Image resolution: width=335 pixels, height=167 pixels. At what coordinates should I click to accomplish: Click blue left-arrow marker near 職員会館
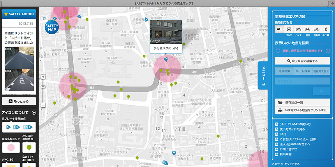click(x=79, y=16)
